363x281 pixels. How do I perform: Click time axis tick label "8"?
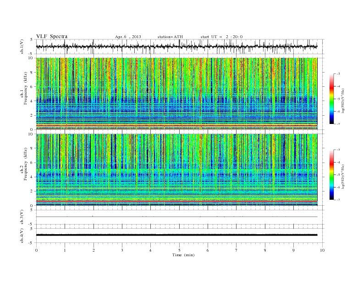[x=265, y=250]
